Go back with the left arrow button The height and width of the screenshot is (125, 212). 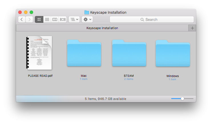coord(22,19)
